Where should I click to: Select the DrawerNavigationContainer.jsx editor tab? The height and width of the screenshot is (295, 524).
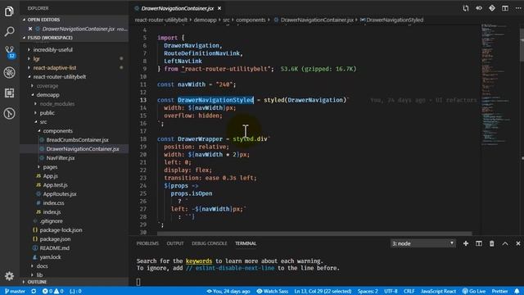pos(177,8)
